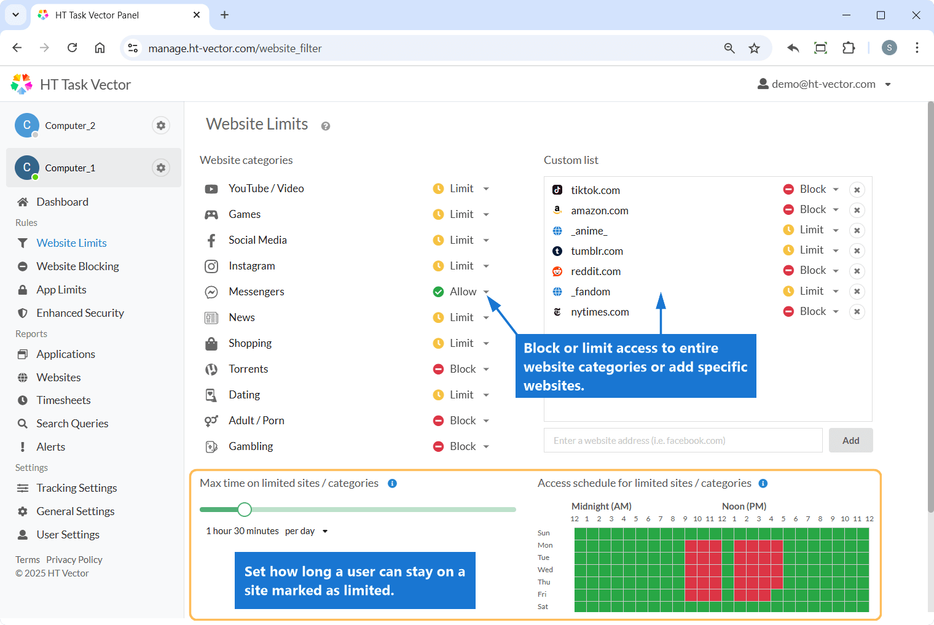
Task: Open settings gear for Computer_2
Action: [x=160, y=125]
